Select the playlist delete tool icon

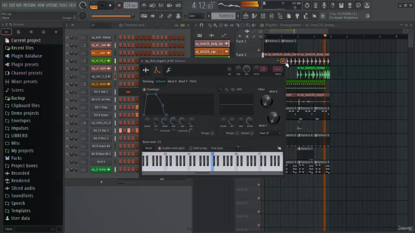click(221, 25)
